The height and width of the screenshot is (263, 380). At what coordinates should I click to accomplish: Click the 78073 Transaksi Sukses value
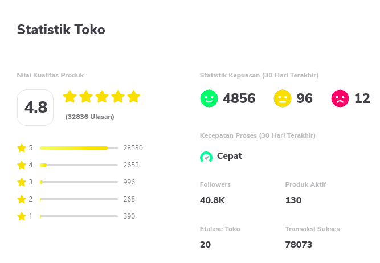(299, 245)
